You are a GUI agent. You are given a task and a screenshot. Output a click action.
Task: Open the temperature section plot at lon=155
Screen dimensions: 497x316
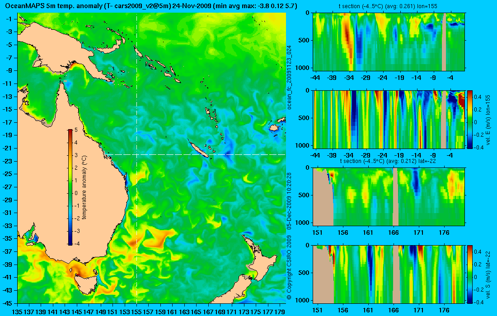(x=389, y=42)
